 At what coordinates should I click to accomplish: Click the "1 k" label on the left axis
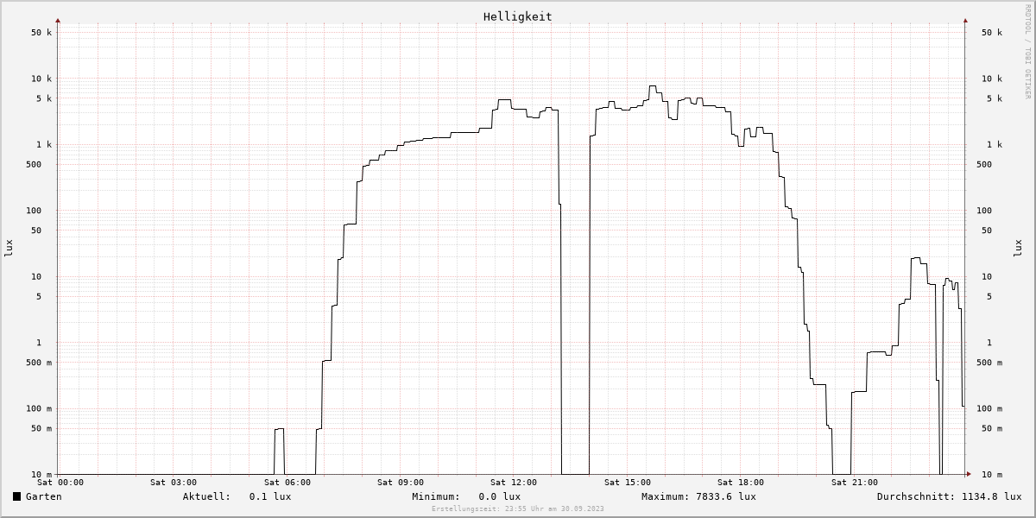(x=44, y=145)
